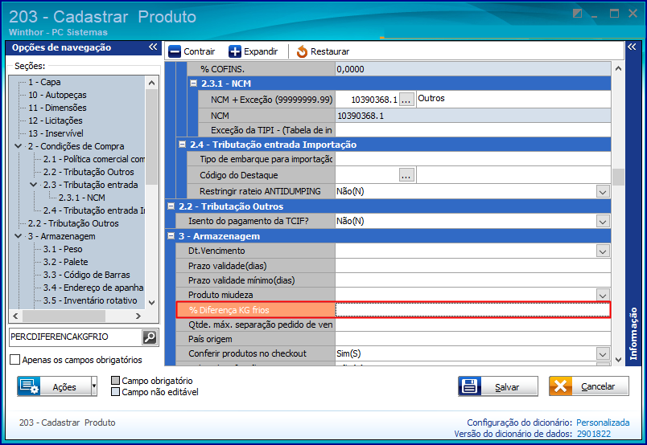The image size is (647, 445).
Task: Click the Prazo validade(dias) field
Action: pos(473,266)
